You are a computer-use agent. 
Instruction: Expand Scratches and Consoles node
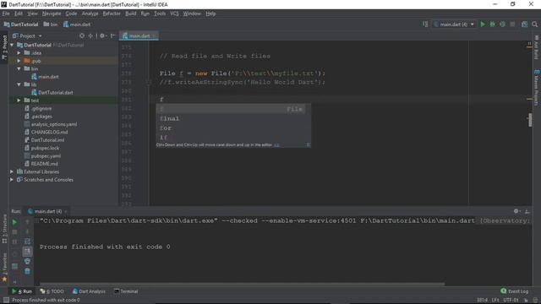pos(12,180)
